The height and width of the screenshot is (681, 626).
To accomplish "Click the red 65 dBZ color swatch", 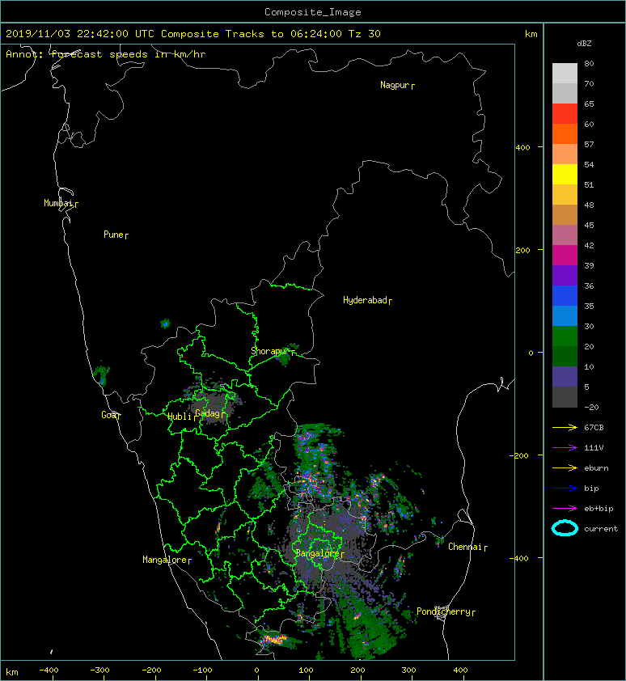I will (x=565, y=113).
